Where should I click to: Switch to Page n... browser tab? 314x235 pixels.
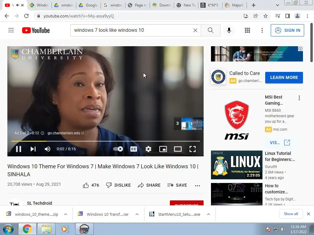[138, 5]
